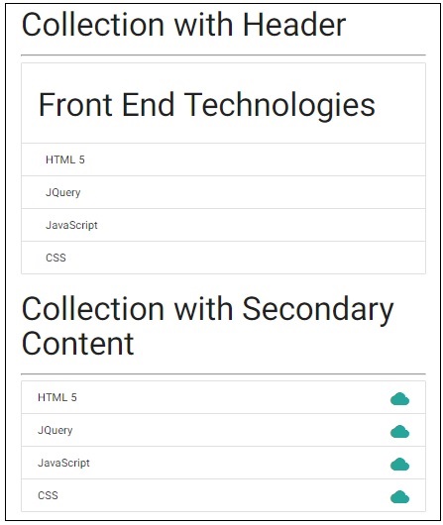The width and height of the screenshot is (443, 525).
Task: Click the cloud icon beside HTML 5
Action: point(399,399)
